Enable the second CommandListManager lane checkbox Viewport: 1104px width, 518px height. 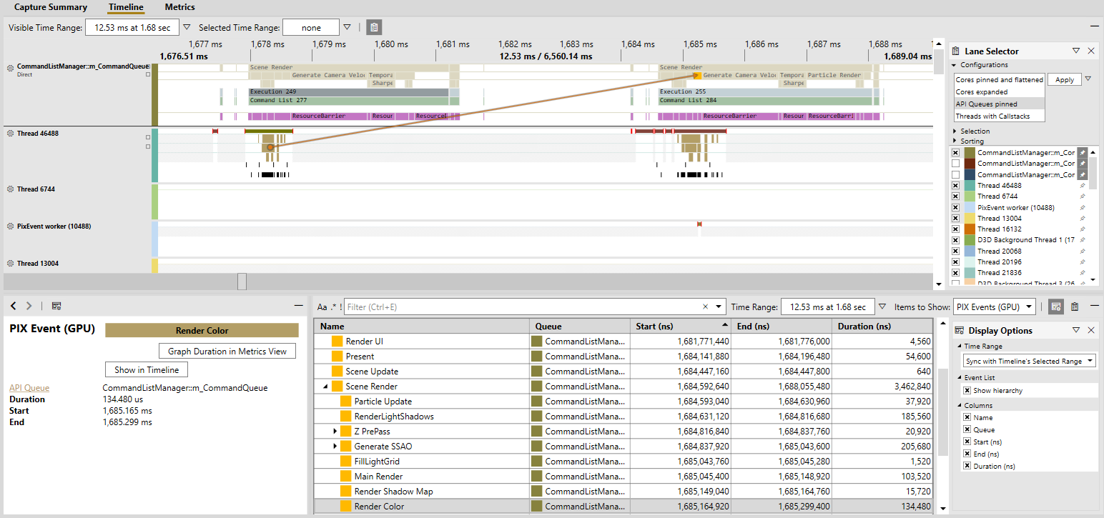(x=955, y=164)
